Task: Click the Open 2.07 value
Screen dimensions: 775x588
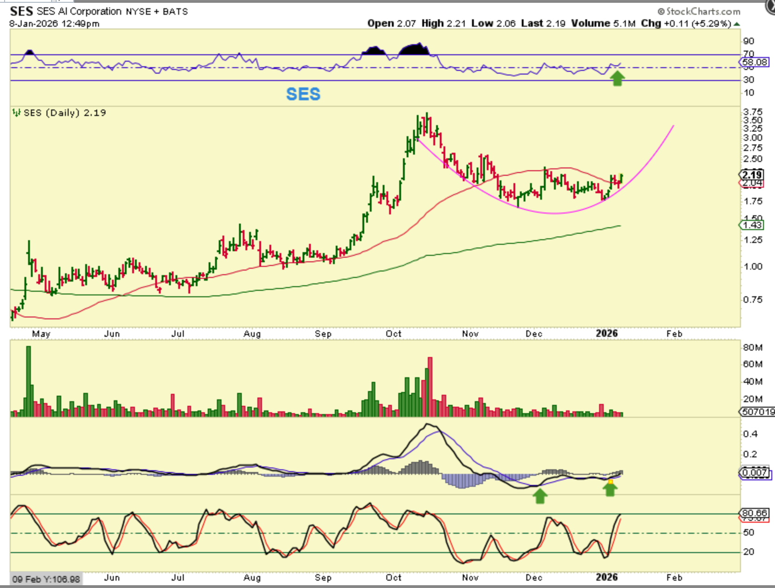Action: coord(391,23)
